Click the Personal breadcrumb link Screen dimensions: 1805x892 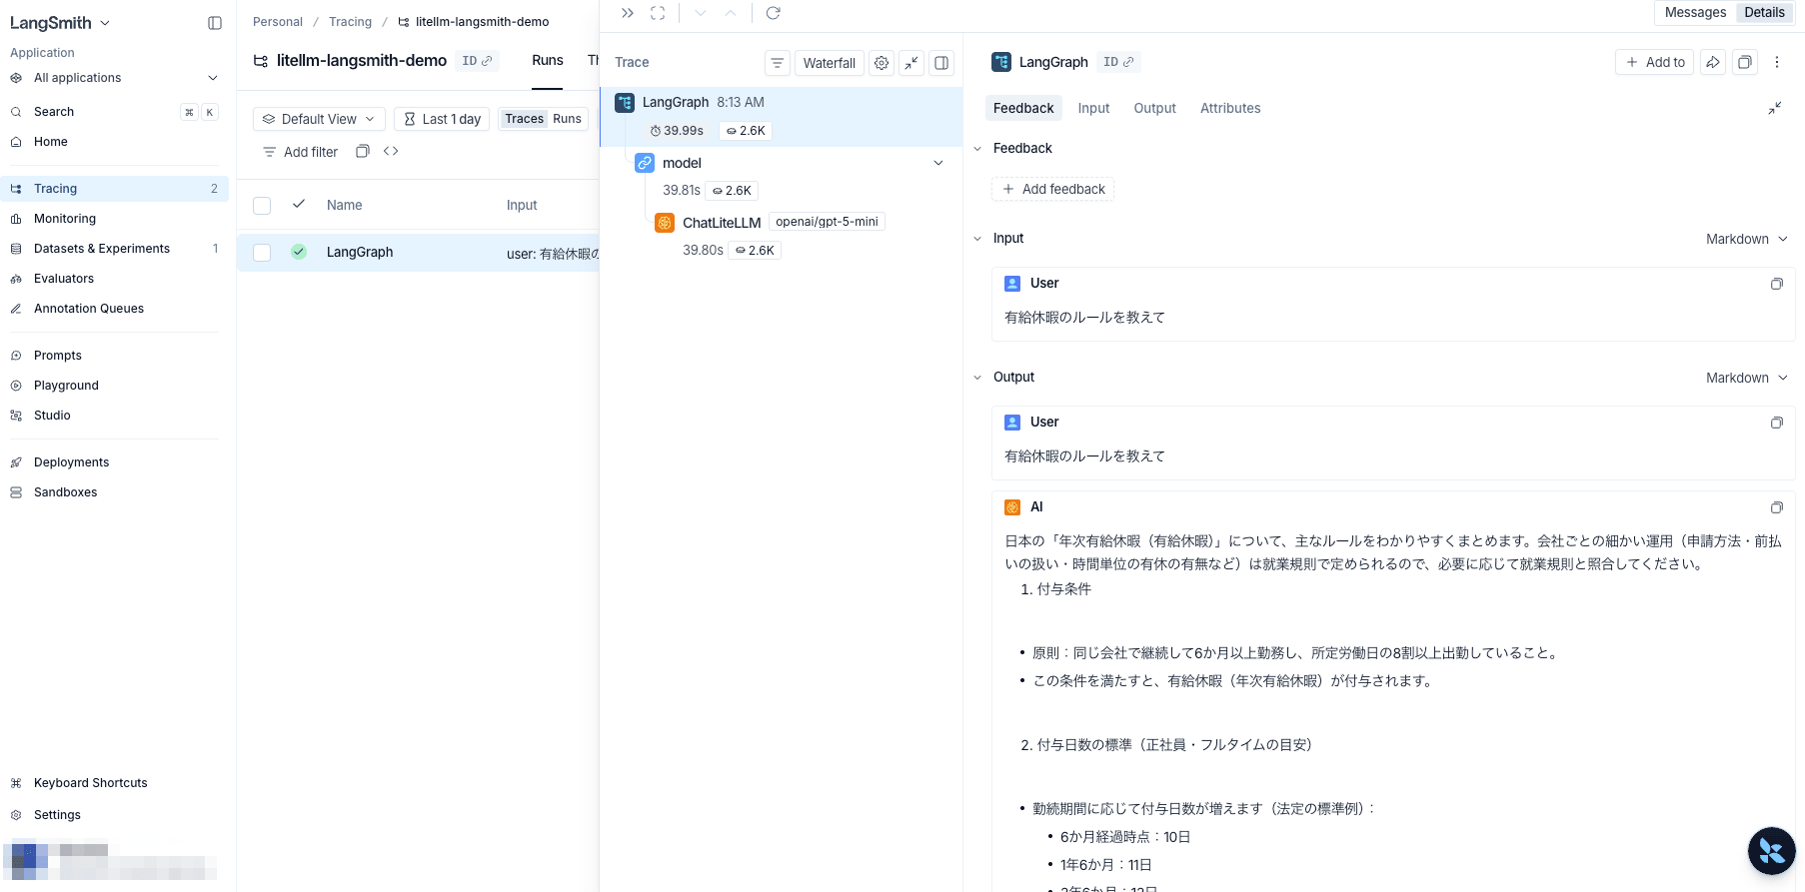(278, 22)
